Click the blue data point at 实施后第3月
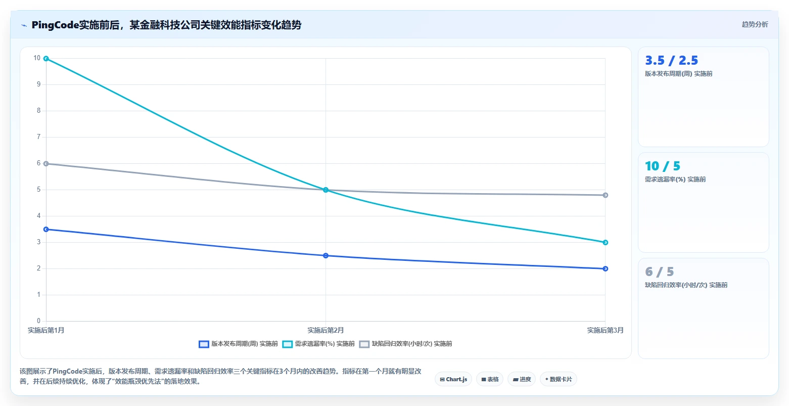Screen dimensions: 789x406 tap(606, 269)
